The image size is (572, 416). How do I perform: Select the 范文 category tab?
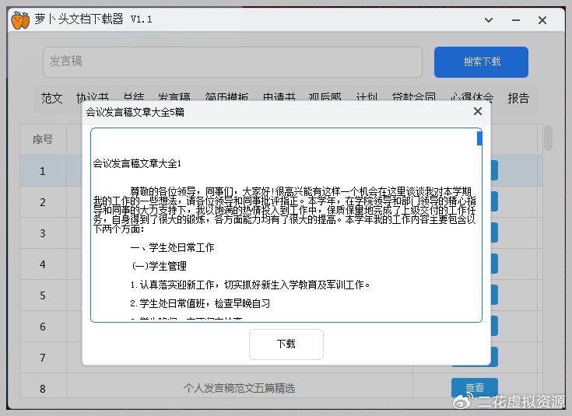(x=52, y=98)
